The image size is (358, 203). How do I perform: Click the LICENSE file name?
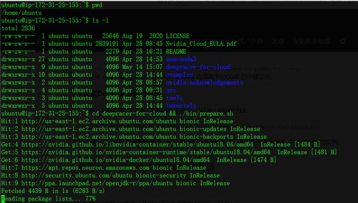click(x=177, y=36)
